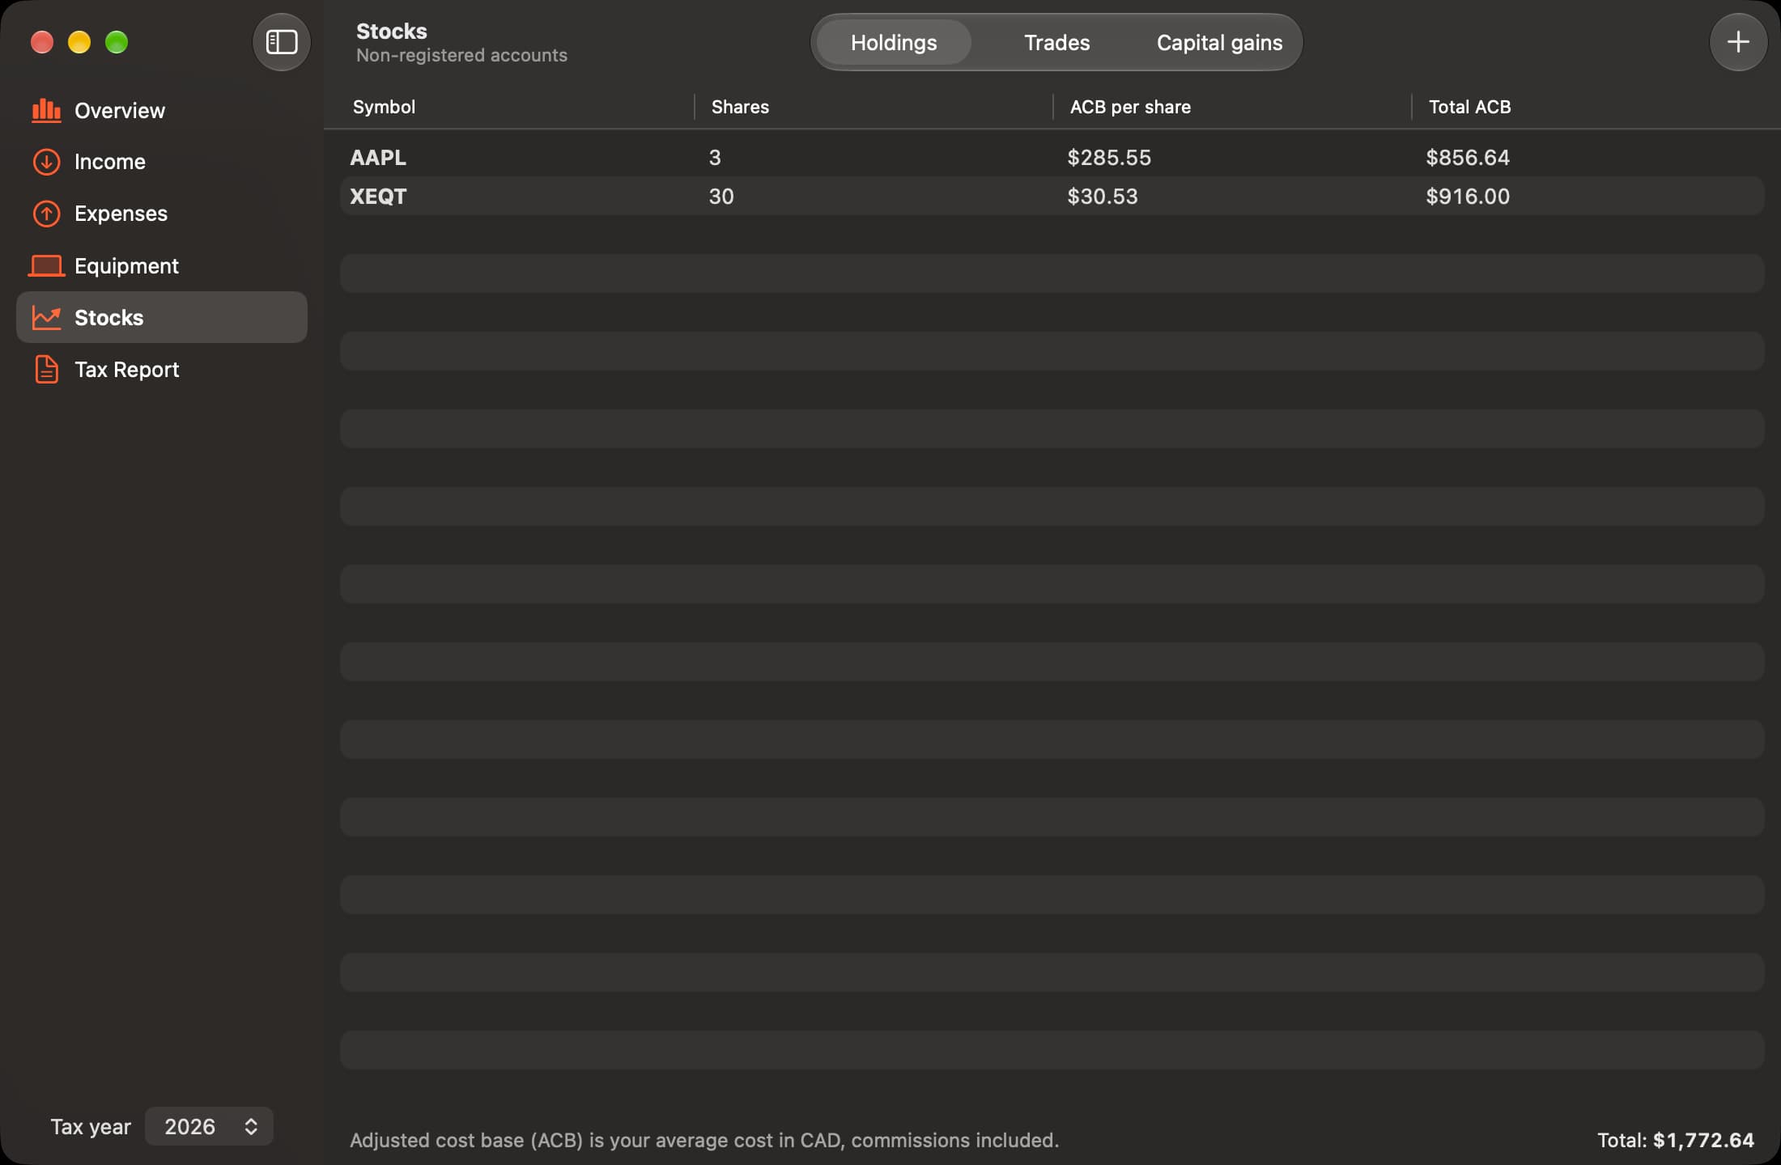Click the XEQT shares value 30
The width and height of the screenshot is (1781, 1165).
(x=721, y=196)
